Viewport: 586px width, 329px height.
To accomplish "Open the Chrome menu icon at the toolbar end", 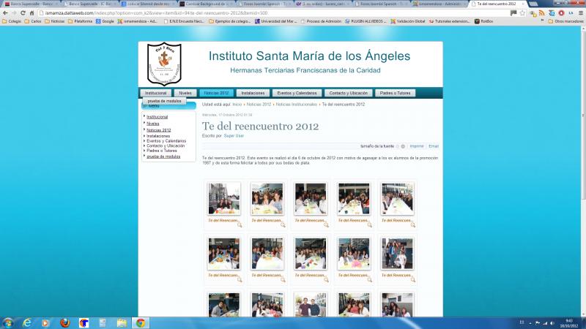I will click(x=581, y=13).
